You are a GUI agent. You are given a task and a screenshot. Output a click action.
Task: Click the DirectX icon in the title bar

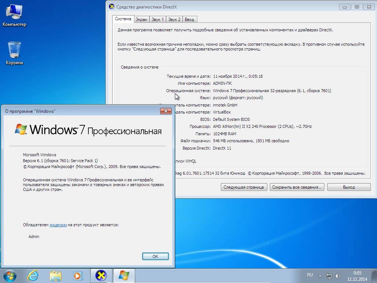pos(112,7)
